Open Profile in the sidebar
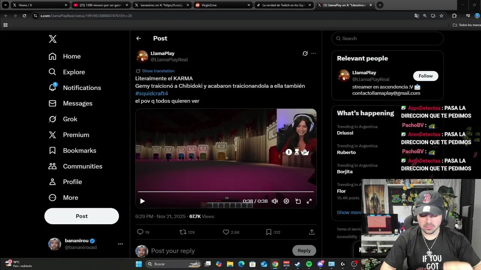481x270 pixels. tap(65, 182)
